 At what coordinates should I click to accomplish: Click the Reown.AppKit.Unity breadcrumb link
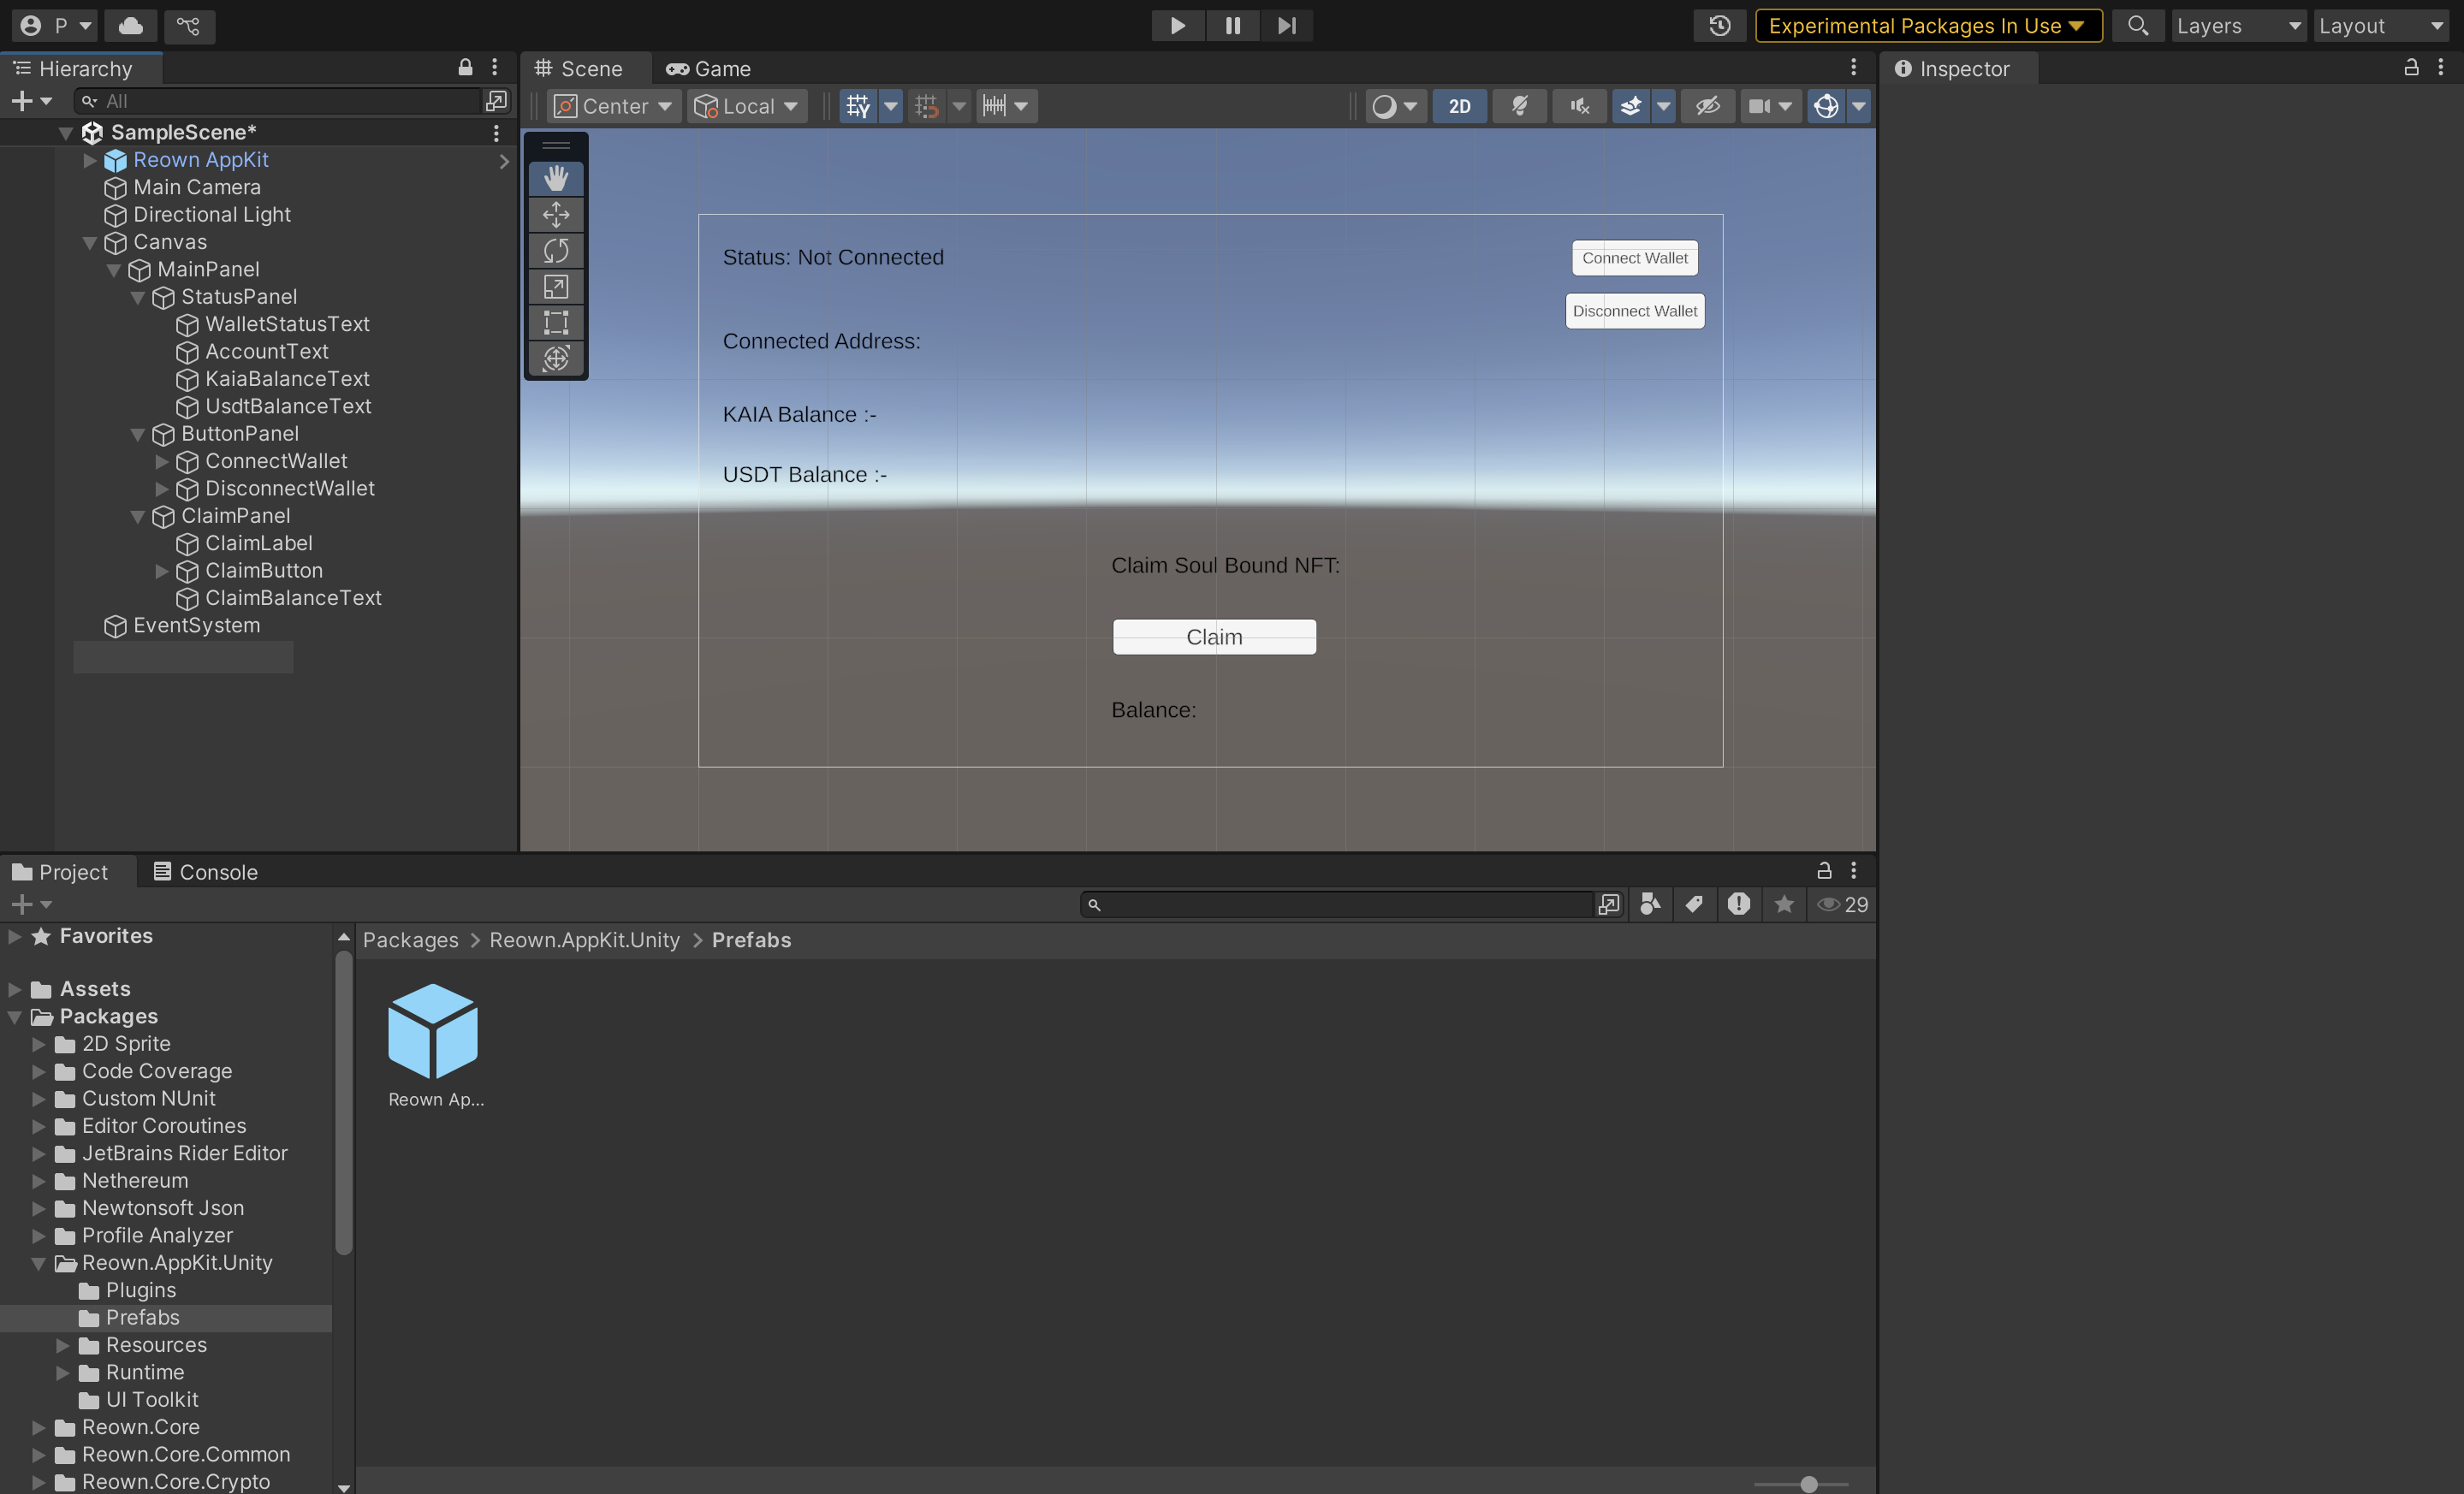(x=584, y=940)
